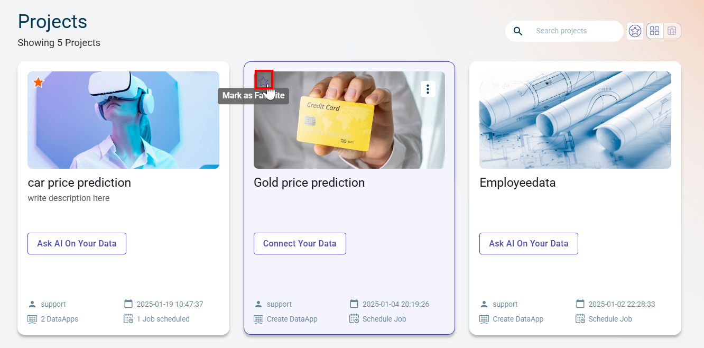Open 1 Job scheduled on car price prediction

[x=163, y=319]
